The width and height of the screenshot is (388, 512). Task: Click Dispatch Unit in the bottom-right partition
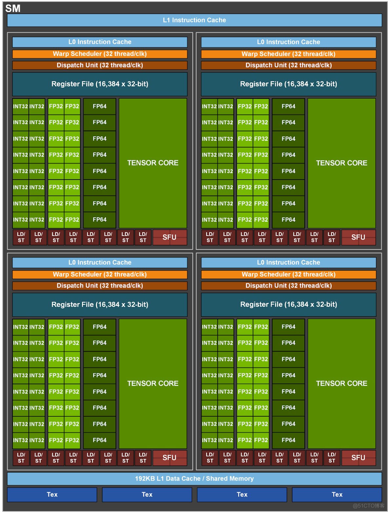pyautogui.click(x=289, y=286)
